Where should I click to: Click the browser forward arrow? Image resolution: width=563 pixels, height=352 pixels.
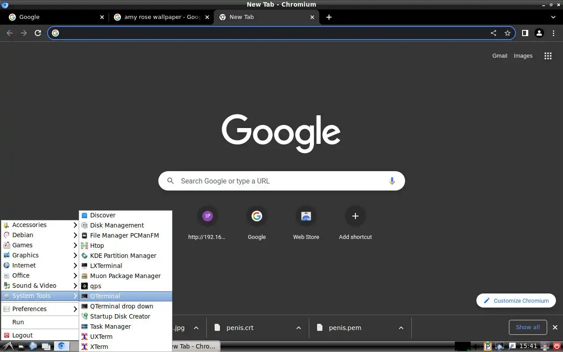24,33
